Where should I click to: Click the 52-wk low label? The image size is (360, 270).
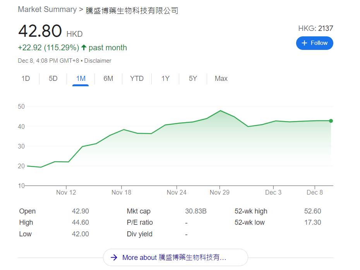[x=250, y=222]
